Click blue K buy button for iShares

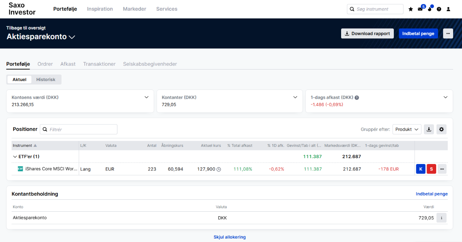[420, 169]
